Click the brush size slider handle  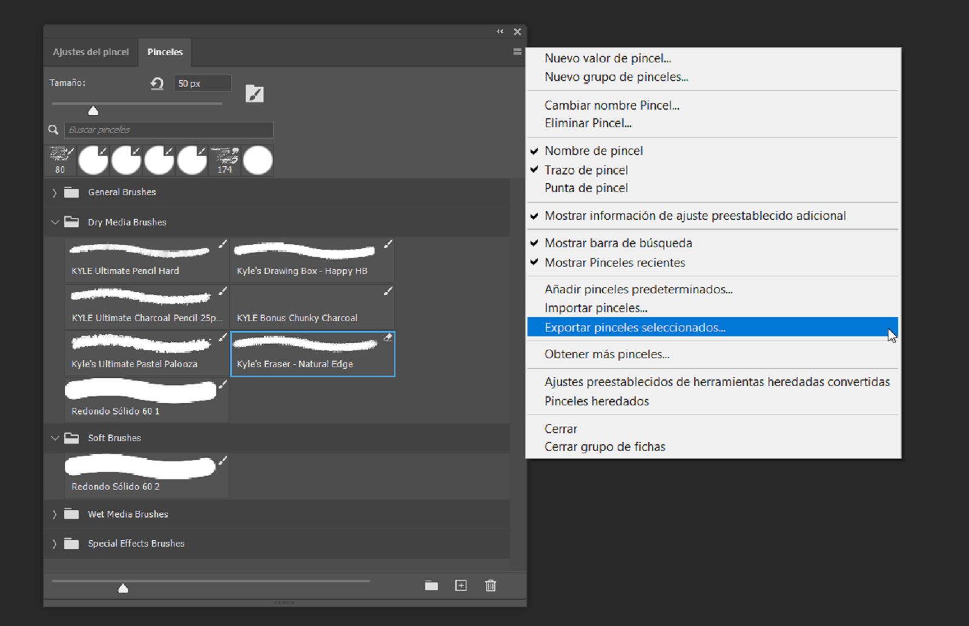pyautogui.click(x=93, y=110)
